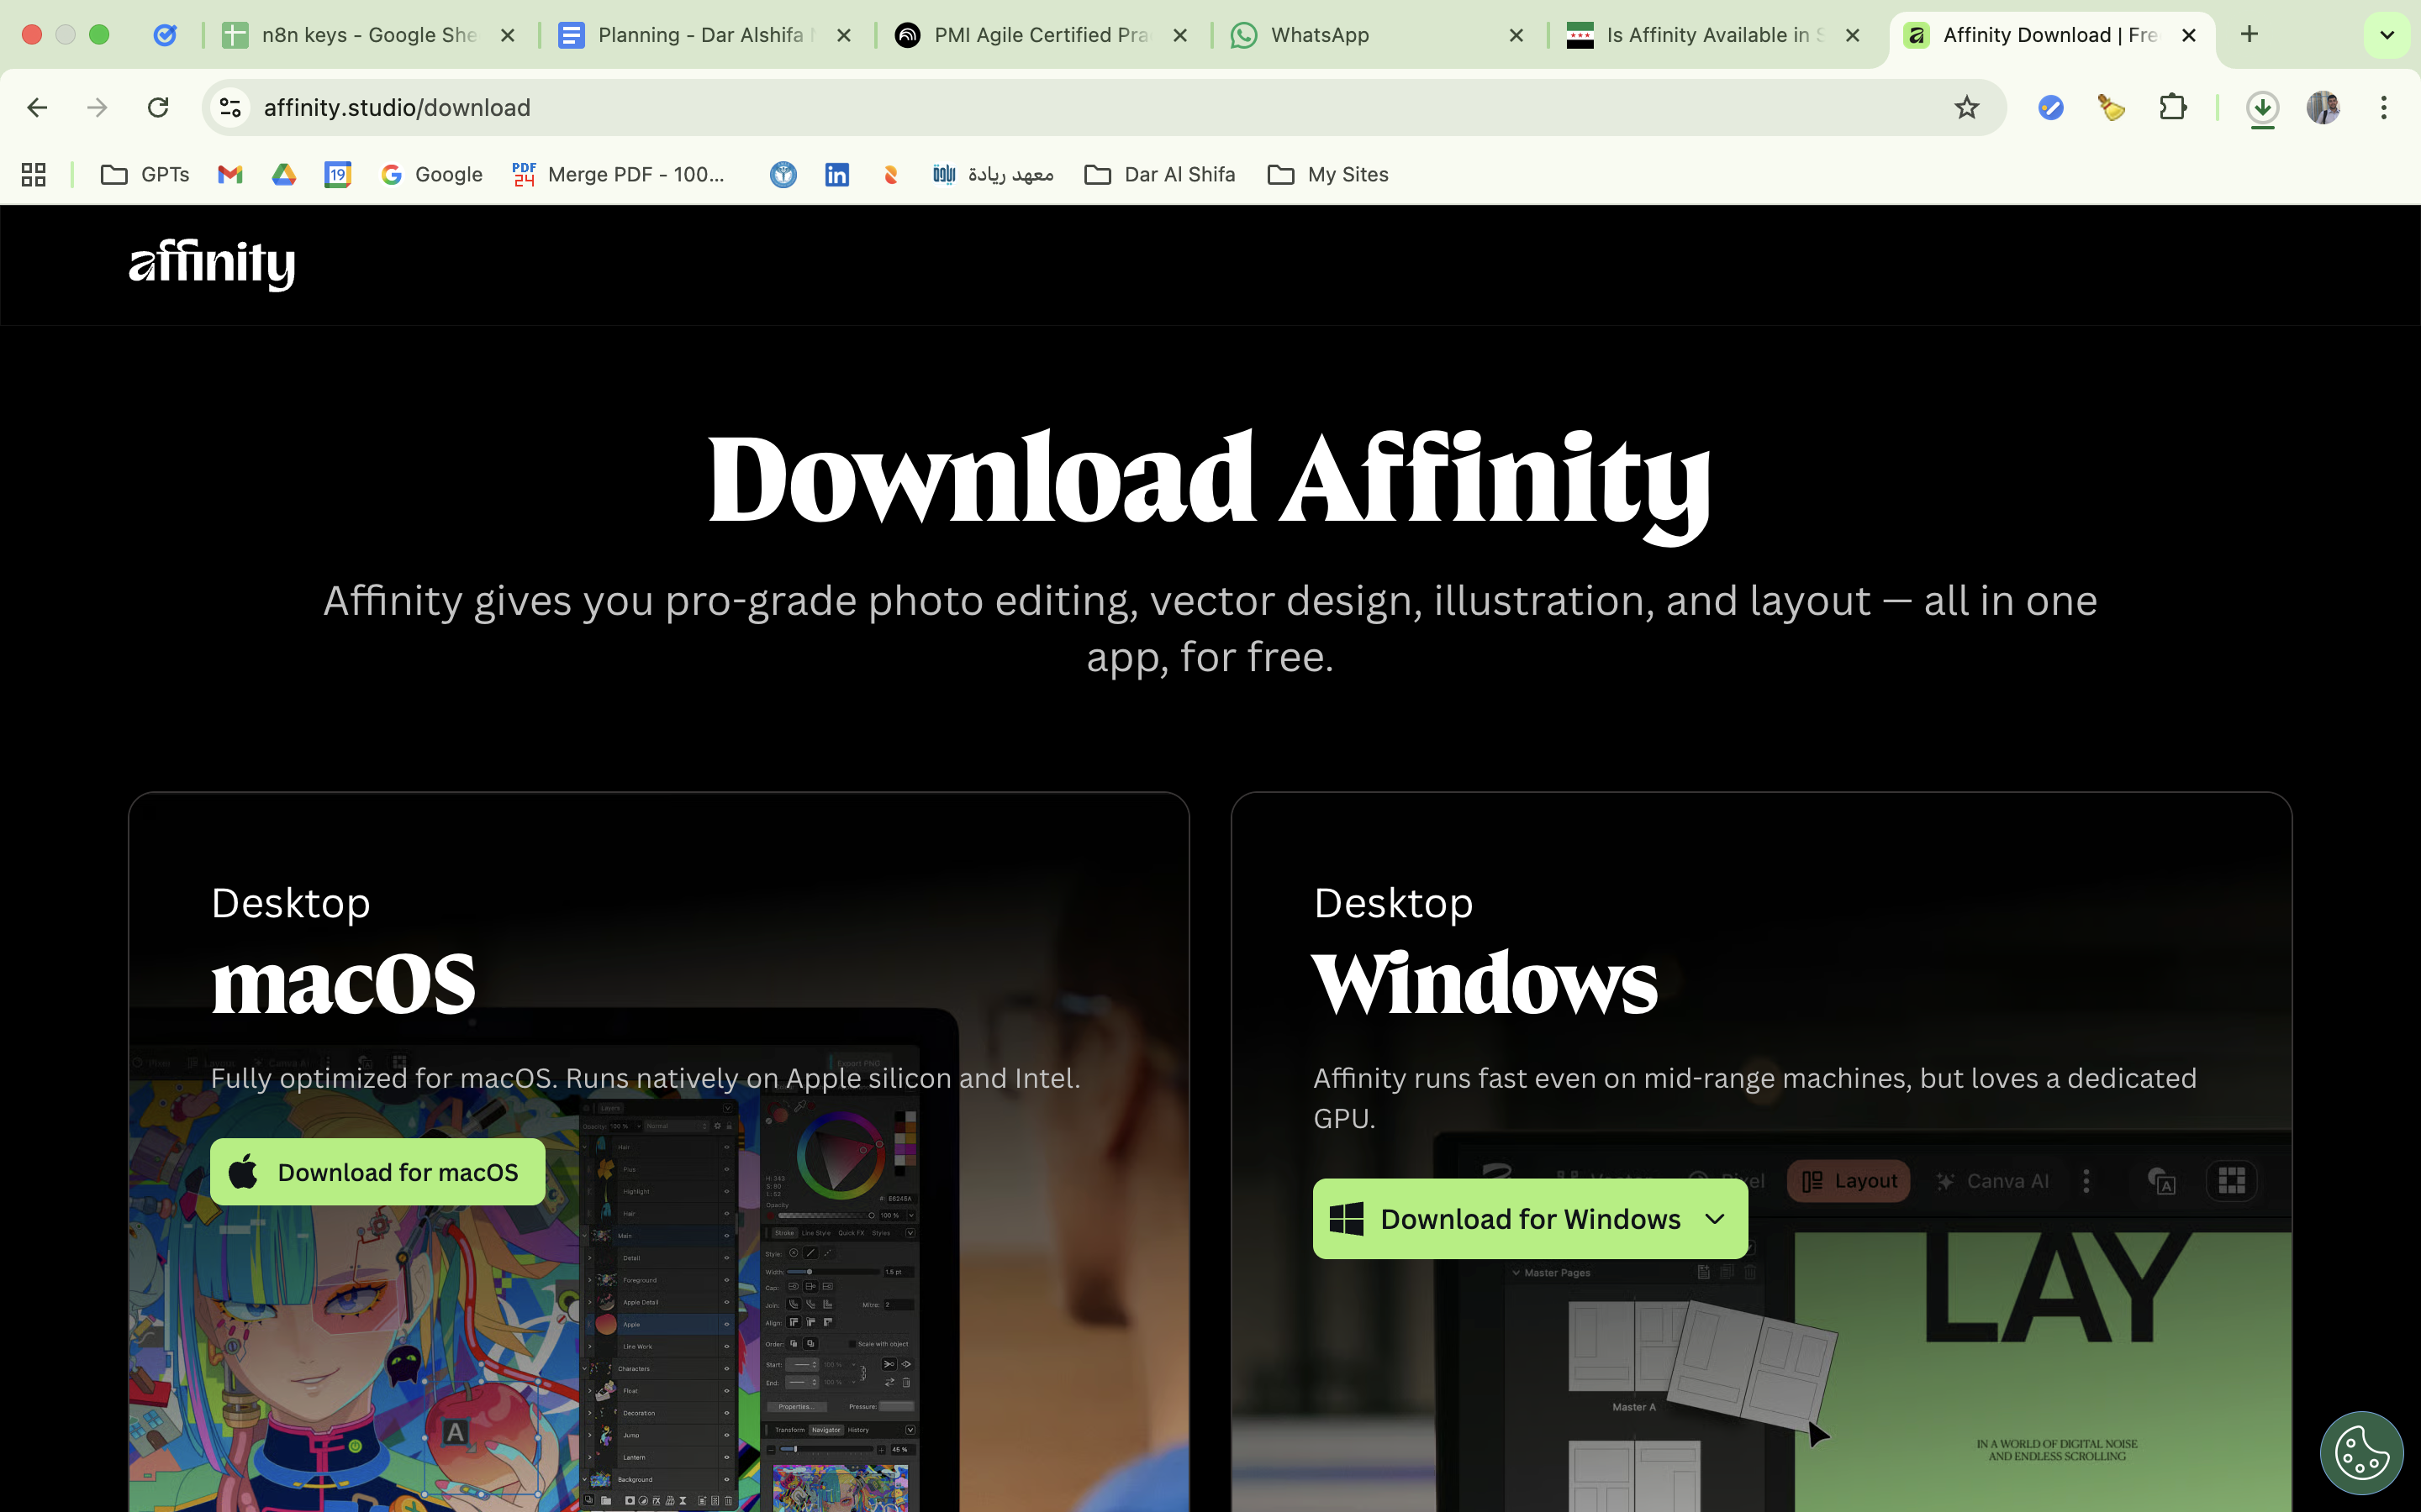Open the Google Calendar bookmark

click(x=337, y=175)
